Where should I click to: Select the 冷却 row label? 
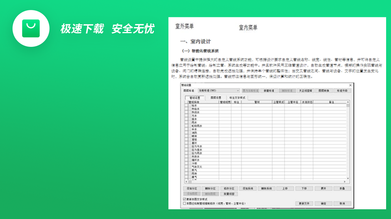(x=194, y=163)
